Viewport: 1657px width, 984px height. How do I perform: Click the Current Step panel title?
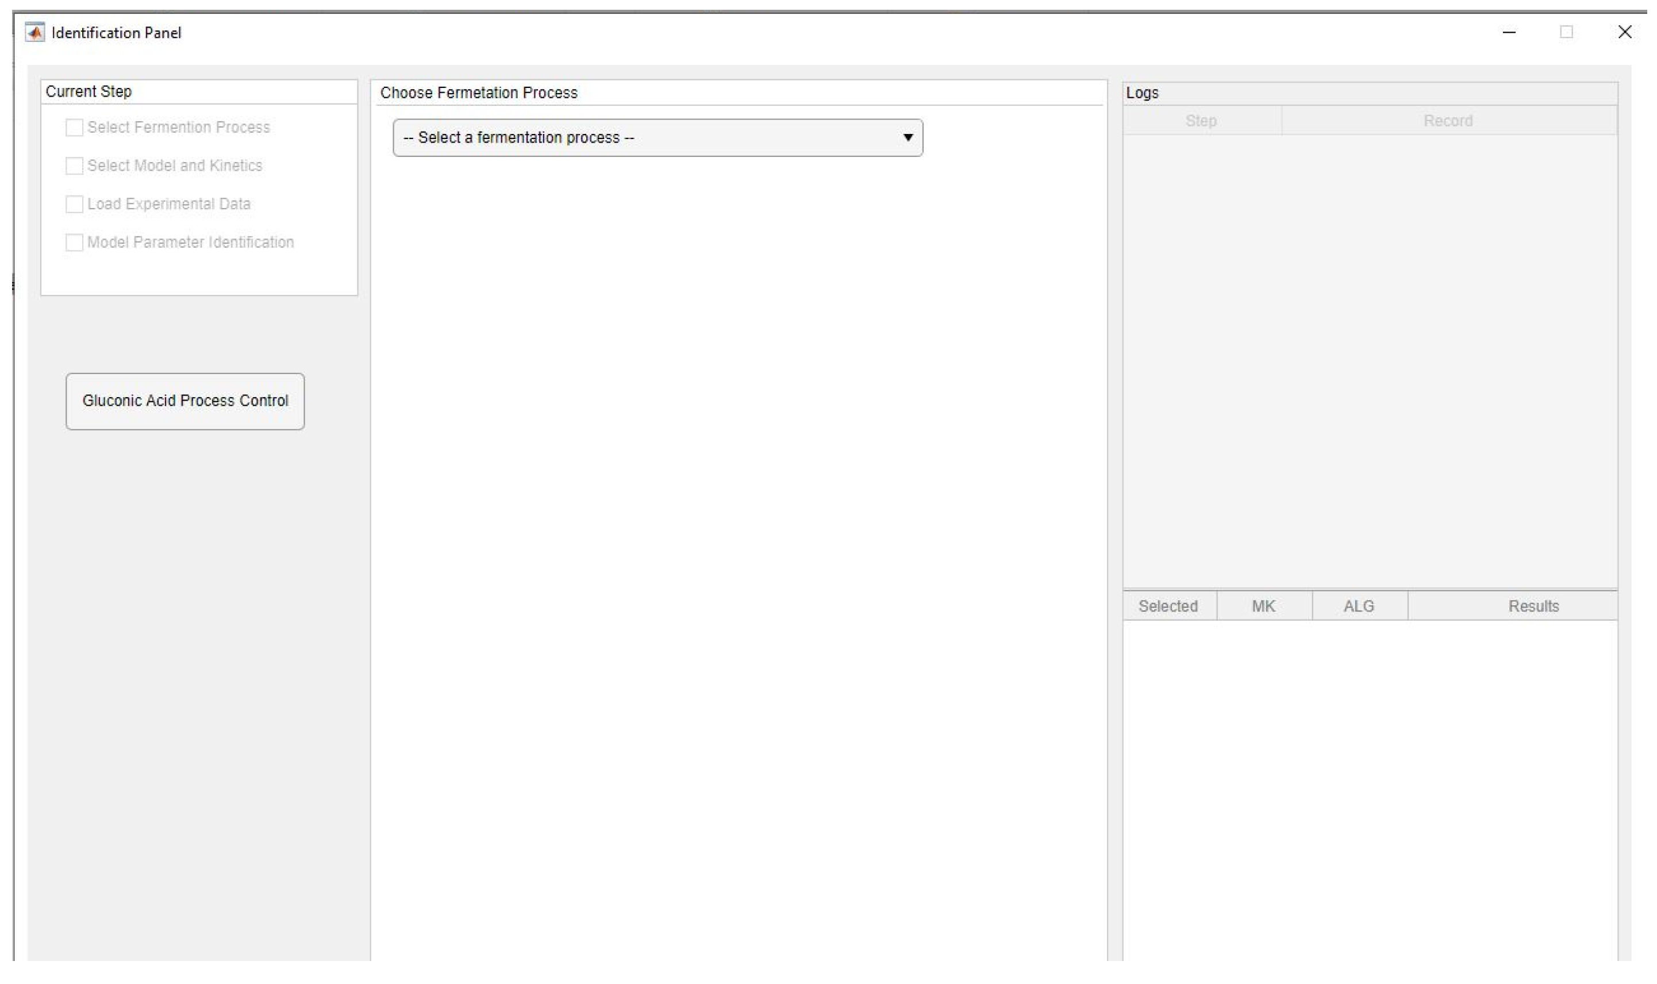(88, 91)
